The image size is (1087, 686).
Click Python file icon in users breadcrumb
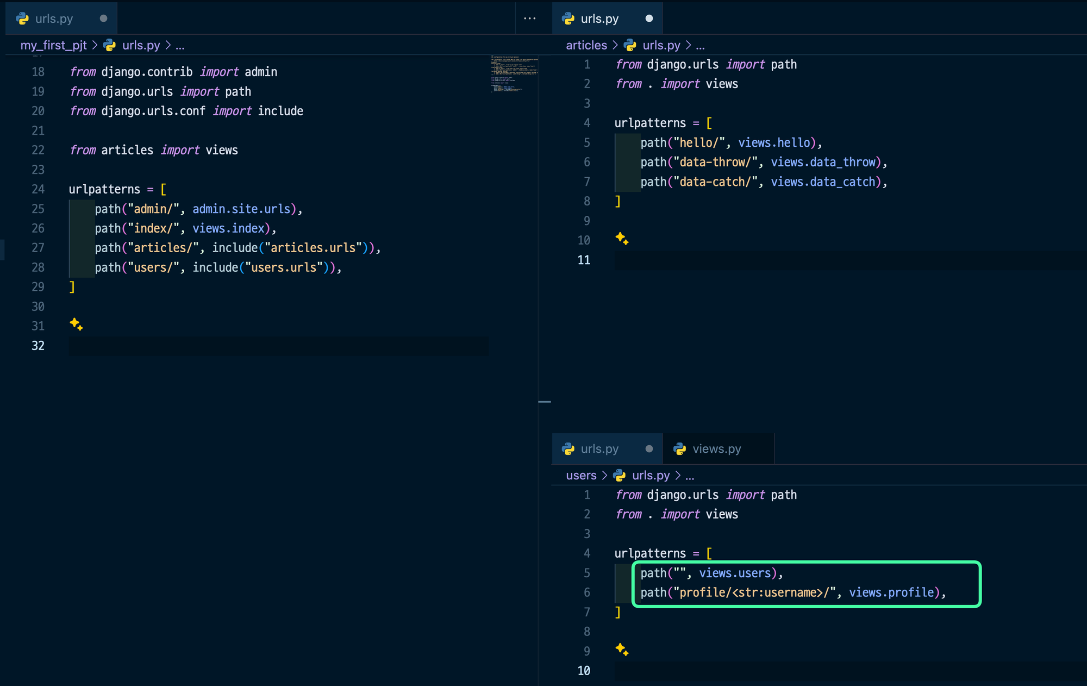pos(620,476)
